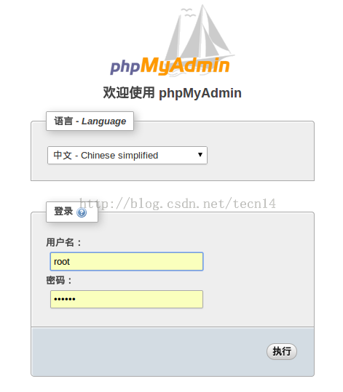Expand the language dropdown arrow
The width and height of the screenshot is (343, 392).
[x=200, y=155]
